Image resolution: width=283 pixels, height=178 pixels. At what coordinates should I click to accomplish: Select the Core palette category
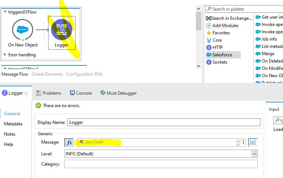[x=214, y=40]
